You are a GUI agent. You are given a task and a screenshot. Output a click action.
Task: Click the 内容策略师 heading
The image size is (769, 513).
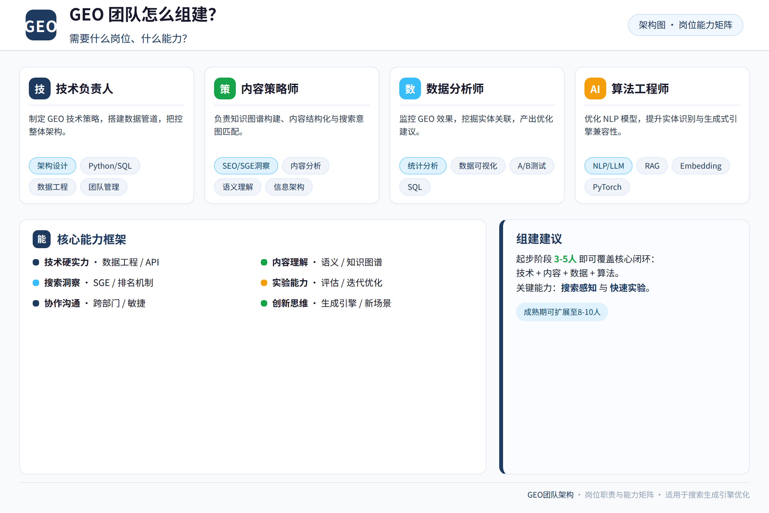click(x=270, y=89)
